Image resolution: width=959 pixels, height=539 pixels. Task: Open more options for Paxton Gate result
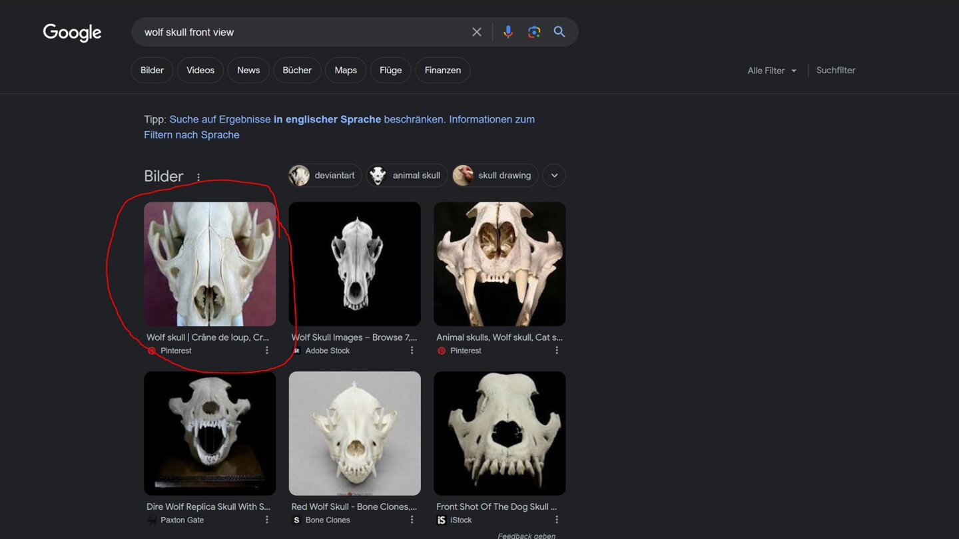[x=267, y=520]
